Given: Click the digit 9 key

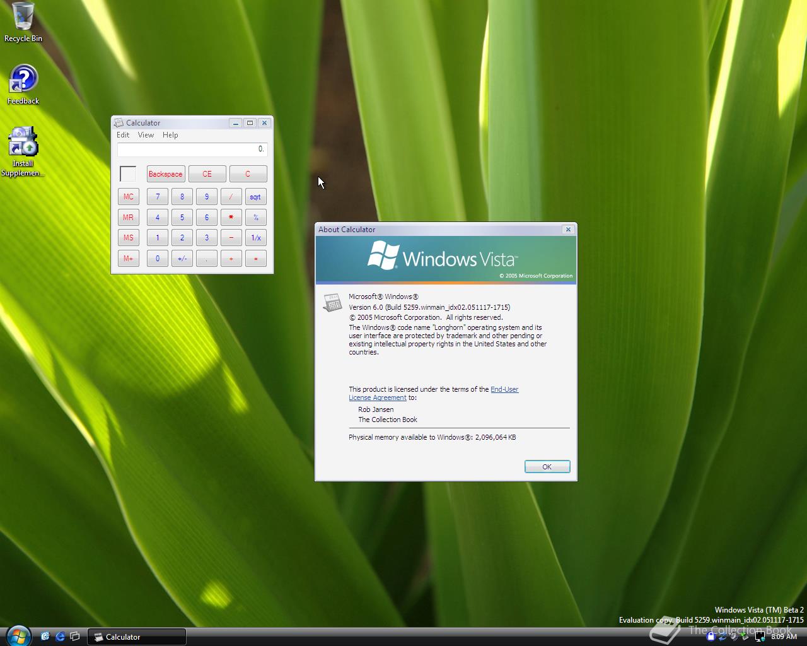Looking at the screenshot, I should pyautogui.click(x=207, y=197).
